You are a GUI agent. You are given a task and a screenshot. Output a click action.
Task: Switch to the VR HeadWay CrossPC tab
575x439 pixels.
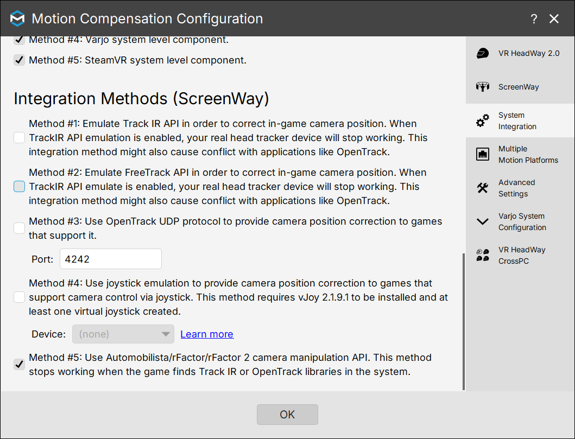(520, 256)
